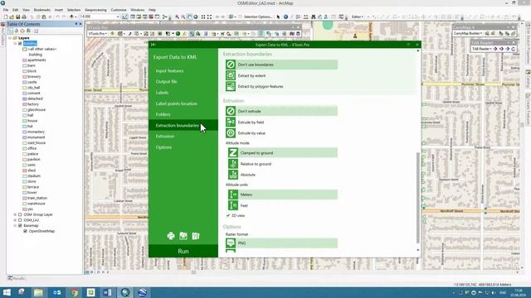Select the Pan hand tool in ArcMap toolbar
This screenshot has width=531, height=298.
[x=189, y=17]
